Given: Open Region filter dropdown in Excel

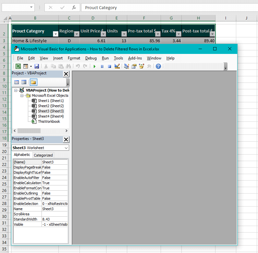Looking at the screenshot, I should tap(77, 34).
